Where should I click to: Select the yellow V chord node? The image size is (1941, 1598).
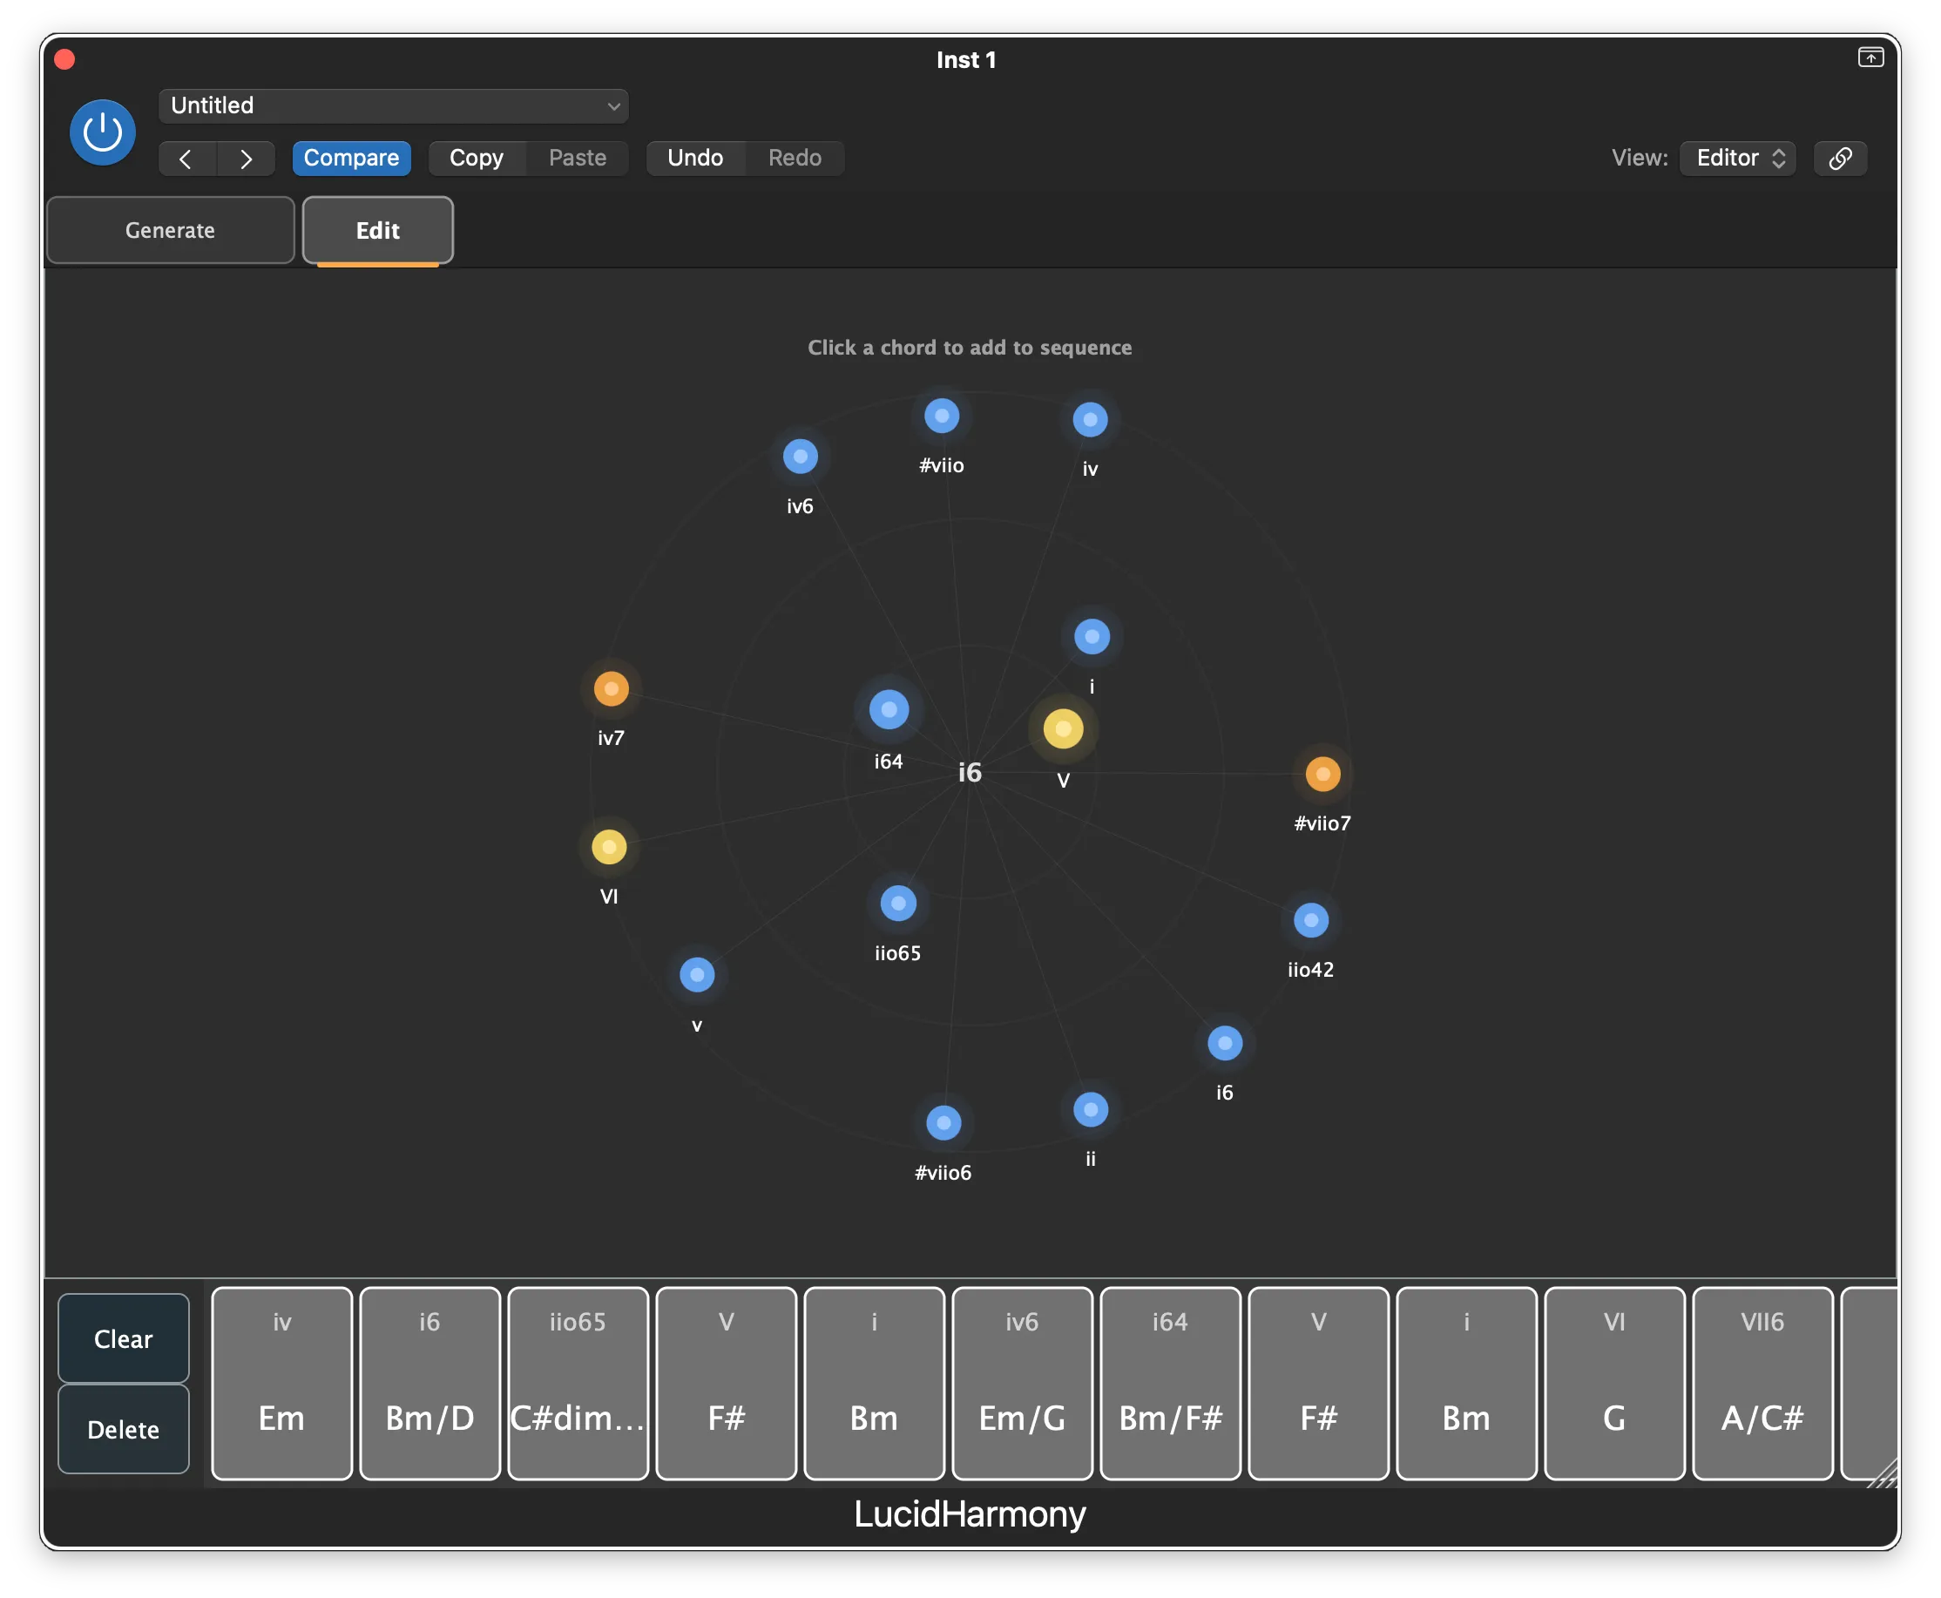[x=1063, y=729]
